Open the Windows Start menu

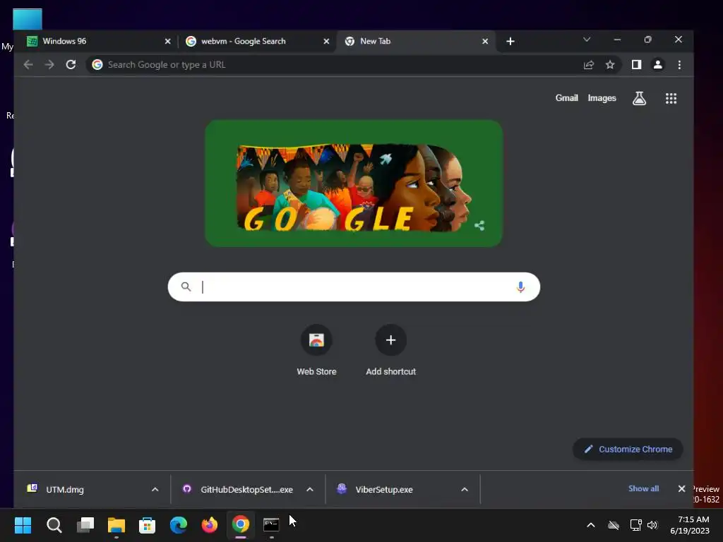click(x=23, y=525)
